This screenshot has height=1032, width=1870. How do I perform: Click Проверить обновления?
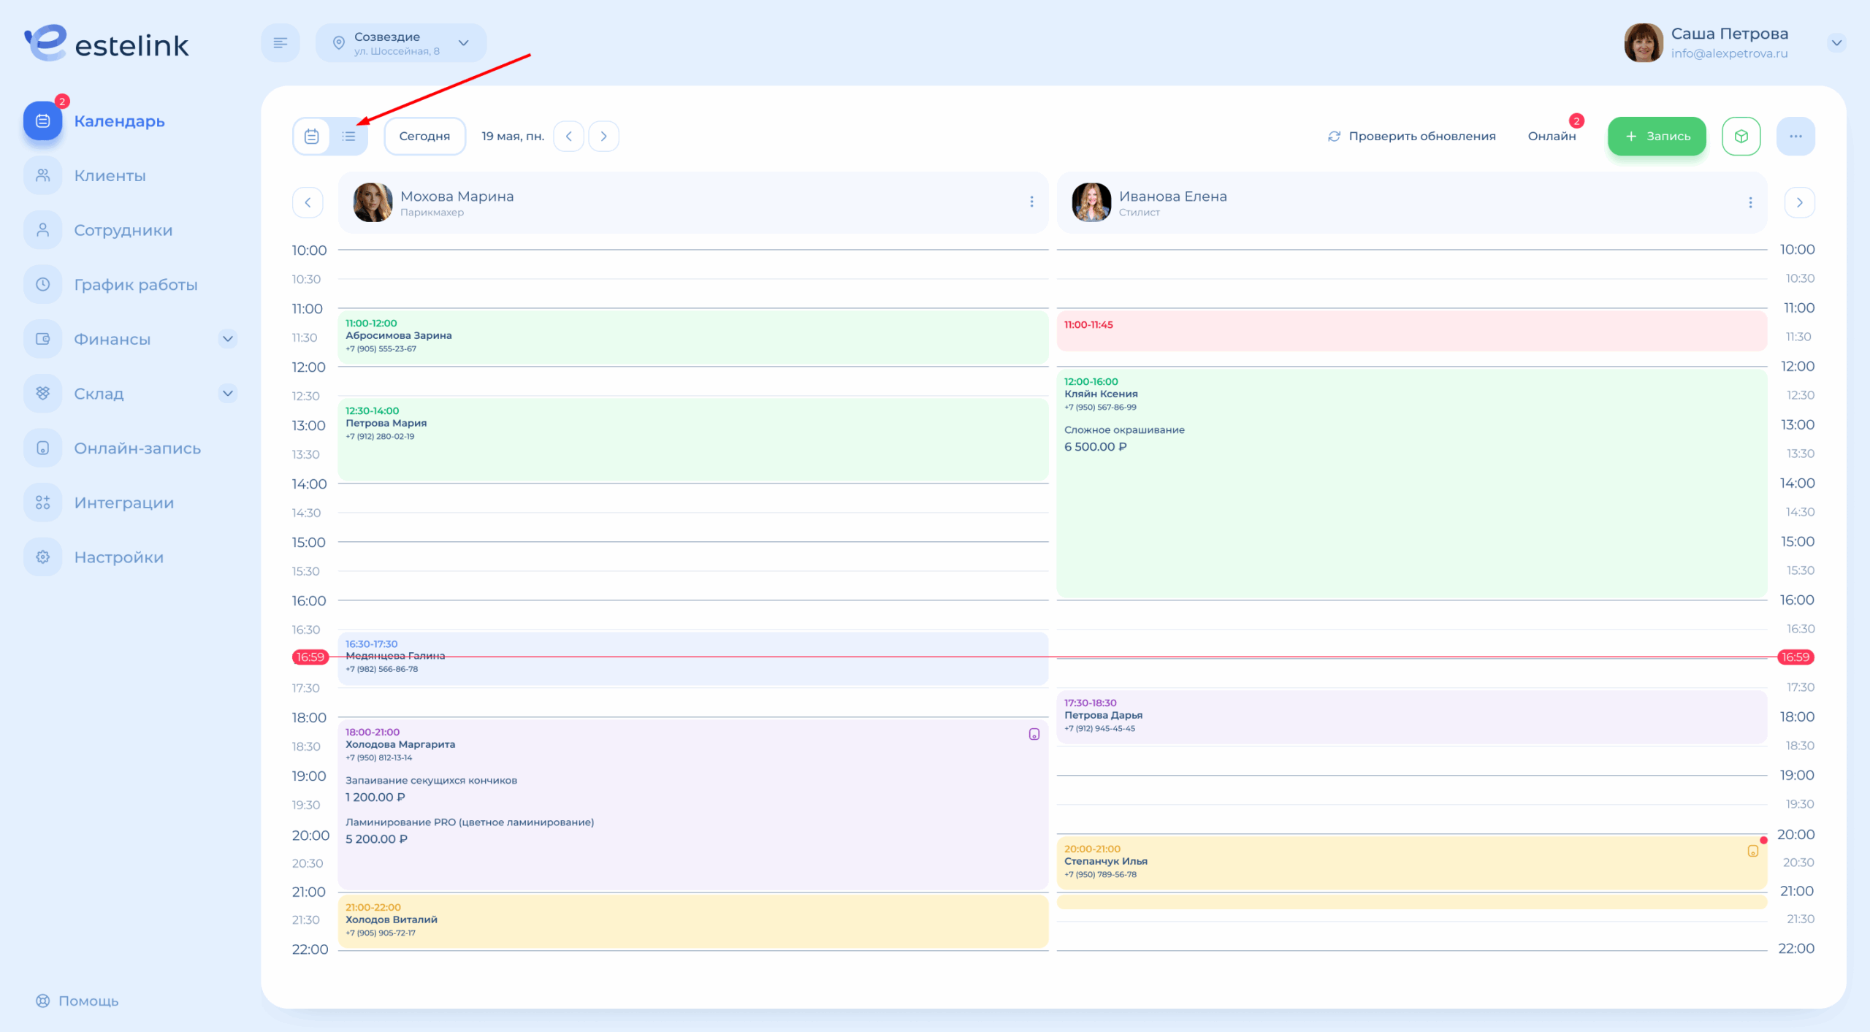point(1412,137)
